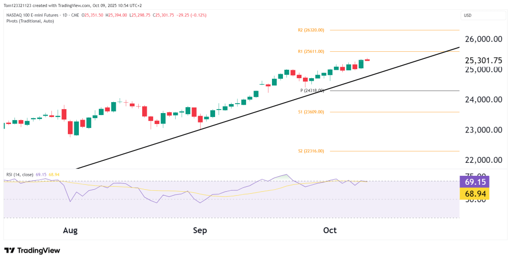Viewport: 511px width, 261px height.
Task: Select the large red candle in early August
Action: coord(70,128)
